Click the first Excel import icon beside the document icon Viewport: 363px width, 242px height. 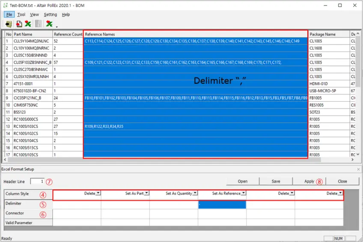click(x=28, y=24)
